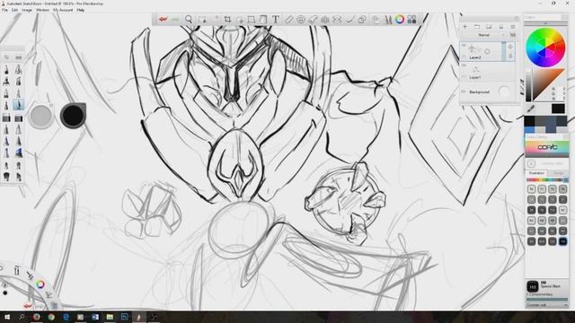The width and height of the screenshot is (575, 323).
Task: Select the eyedropper color picker
Action: click(x=531, y=109)
